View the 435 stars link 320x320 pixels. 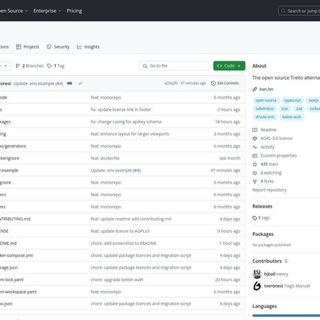click(x=269, y=164)
